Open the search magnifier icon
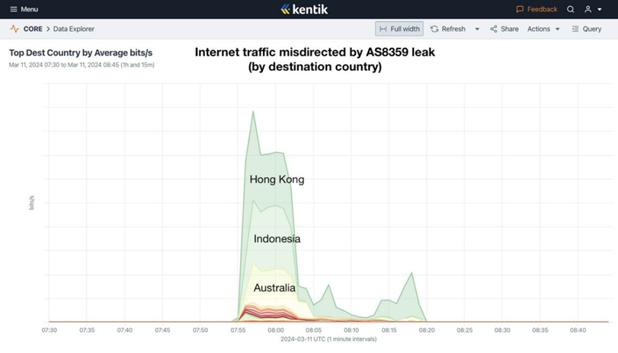618x353 pixels. (x=570, y=9)
